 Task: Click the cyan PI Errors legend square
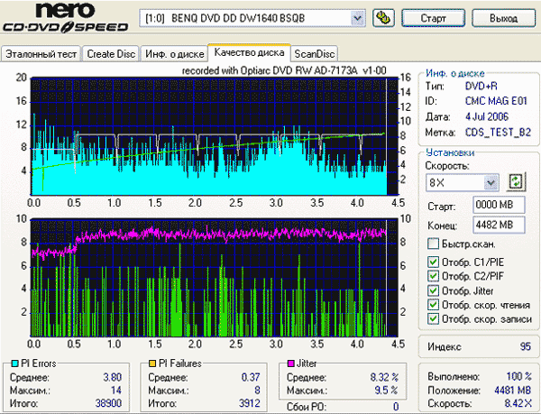[14, 363]
